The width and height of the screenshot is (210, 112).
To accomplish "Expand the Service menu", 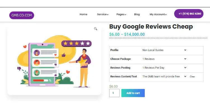I will click(x=103, y=14).
